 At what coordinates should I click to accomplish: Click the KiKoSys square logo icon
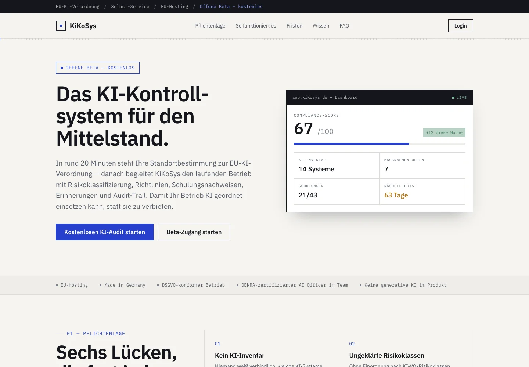pos(61,26)
